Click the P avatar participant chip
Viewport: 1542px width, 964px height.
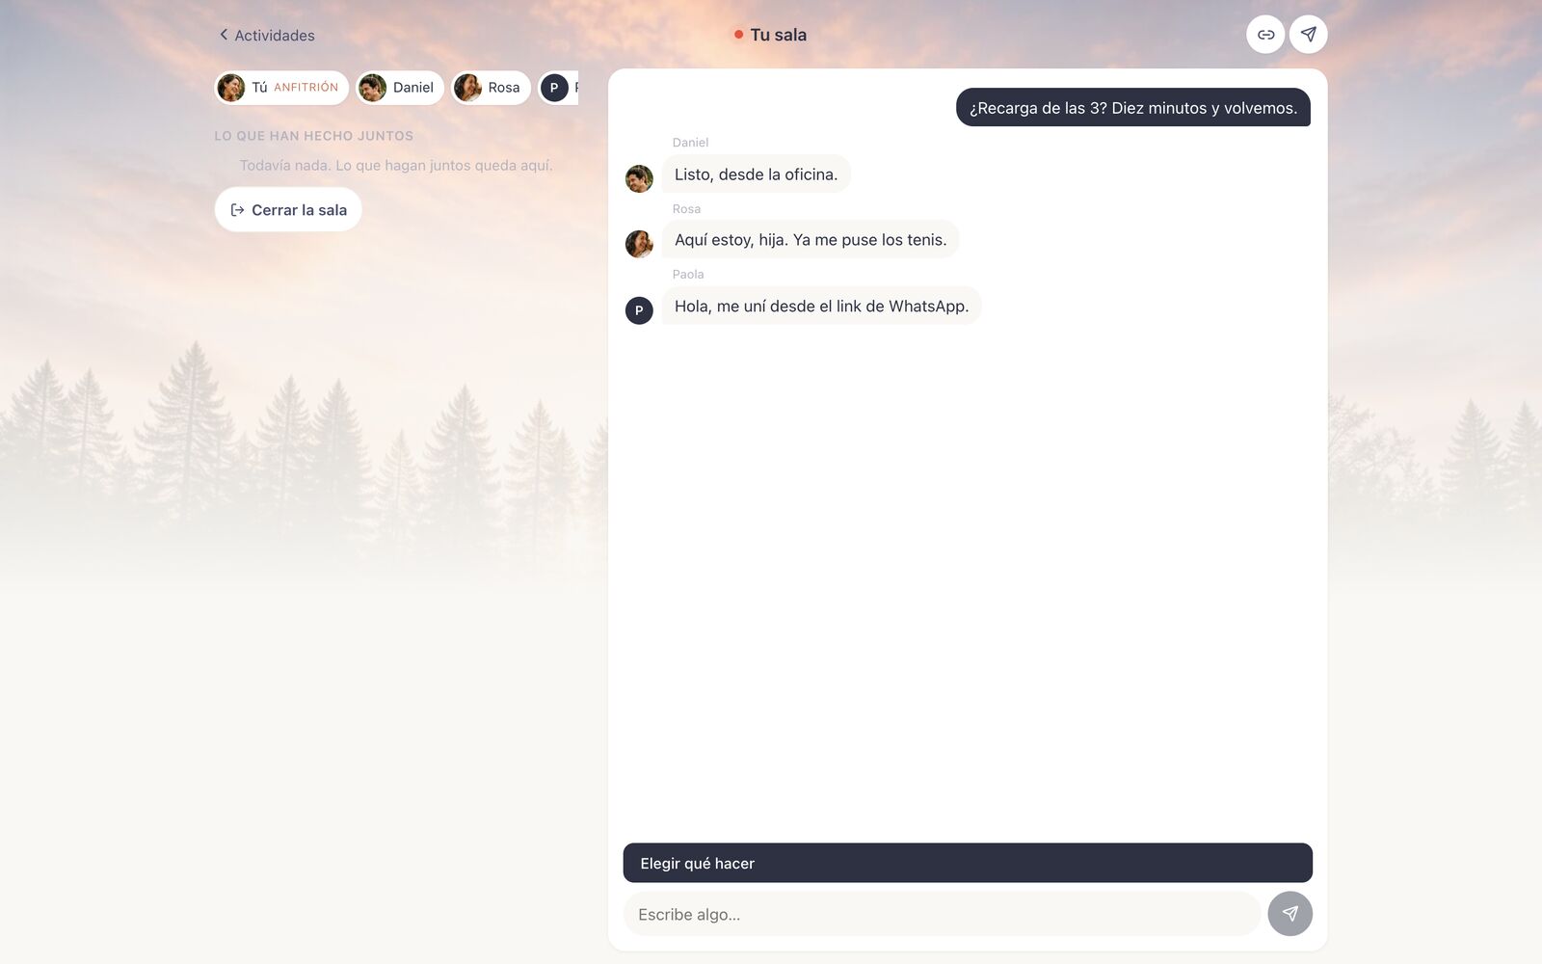click(x=558, y=88)
